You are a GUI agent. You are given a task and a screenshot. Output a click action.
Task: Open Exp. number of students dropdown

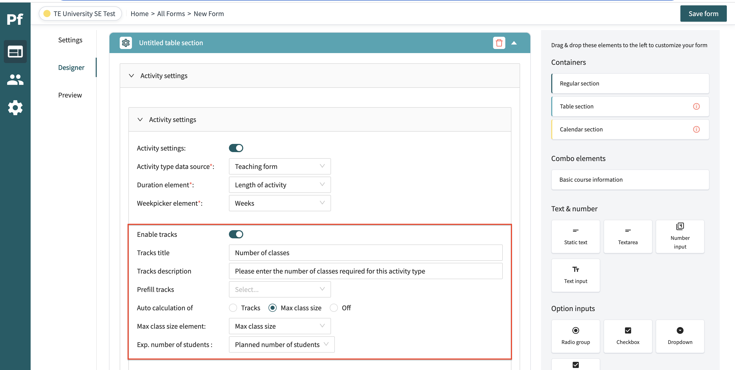pos(281,345)
